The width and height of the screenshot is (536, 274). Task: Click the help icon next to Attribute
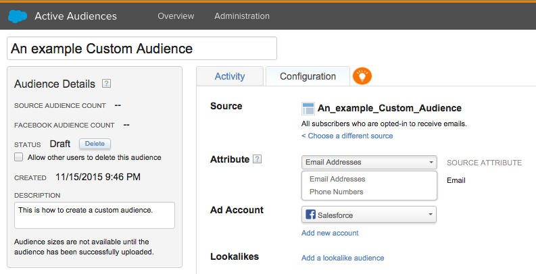[x=257, y=160]
